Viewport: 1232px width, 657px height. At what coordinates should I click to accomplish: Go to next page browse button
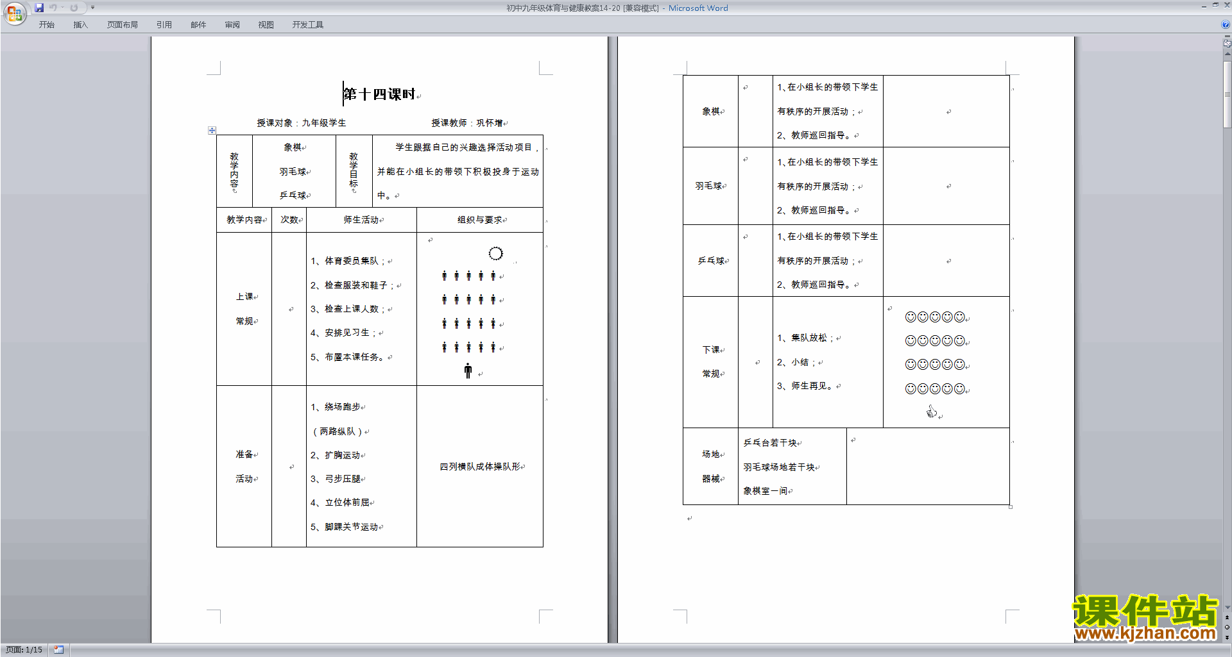1228,637
